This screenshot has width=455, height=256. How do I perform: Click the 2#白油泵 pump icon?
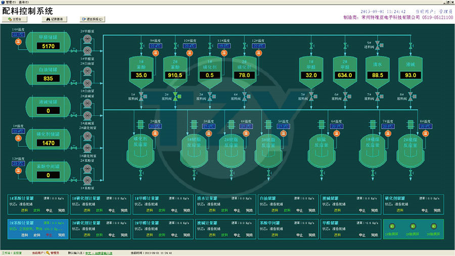click(x=87, y=71)
